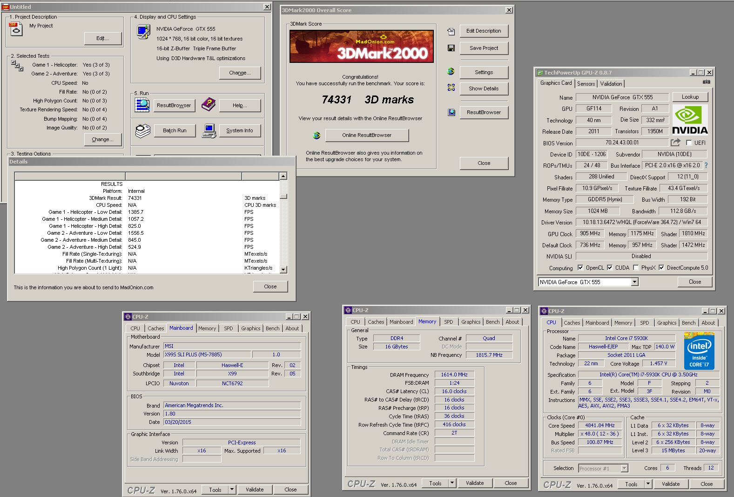Click the Intel Core i7 badge in CPU-Z
This screenshot has height=497, width=734.
[x=699, y=351]
